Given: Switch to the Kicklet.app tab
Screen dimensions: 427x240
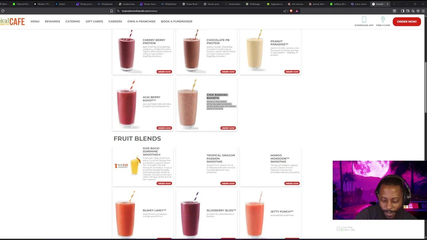Looking at the screenshot, I should tap(254, 4).
